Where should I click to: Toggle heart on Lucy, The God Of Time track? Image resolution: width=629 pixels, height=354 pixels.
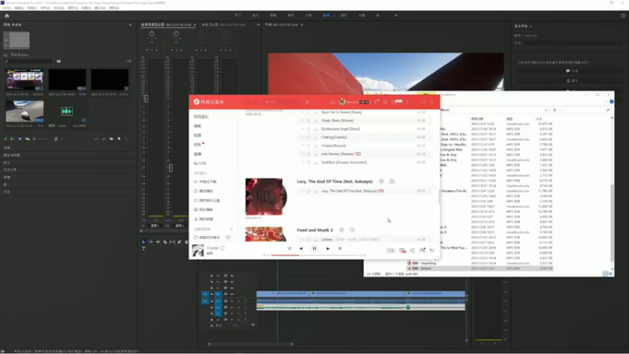click(x=308, y=191)
